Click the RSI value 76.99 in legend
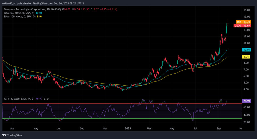Image resolution: width=257 pixels, height=139 pixels. (x=39, y=99)
